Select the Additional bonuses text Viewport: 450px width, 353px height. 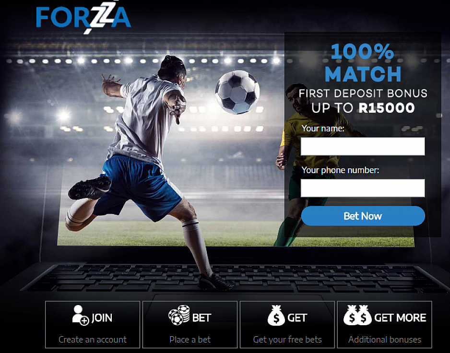pyautogui.click(x=385, y=340)
